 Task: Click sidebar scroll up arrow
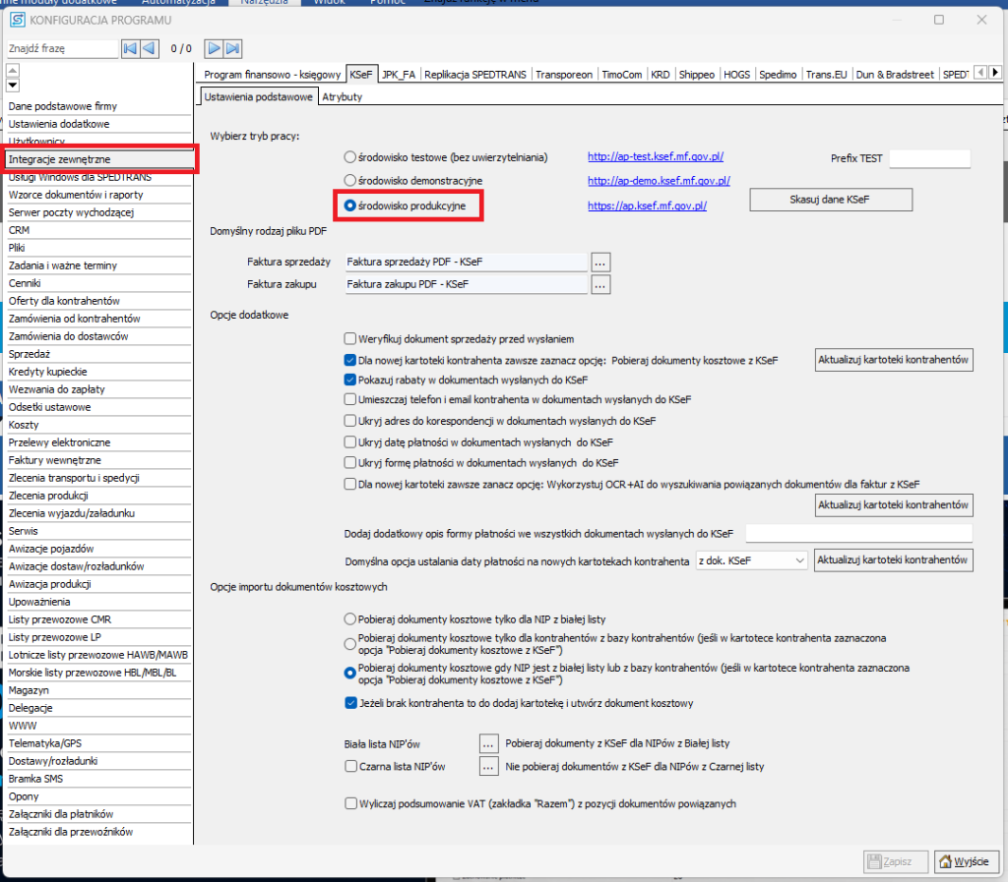(x=13, y=70)
